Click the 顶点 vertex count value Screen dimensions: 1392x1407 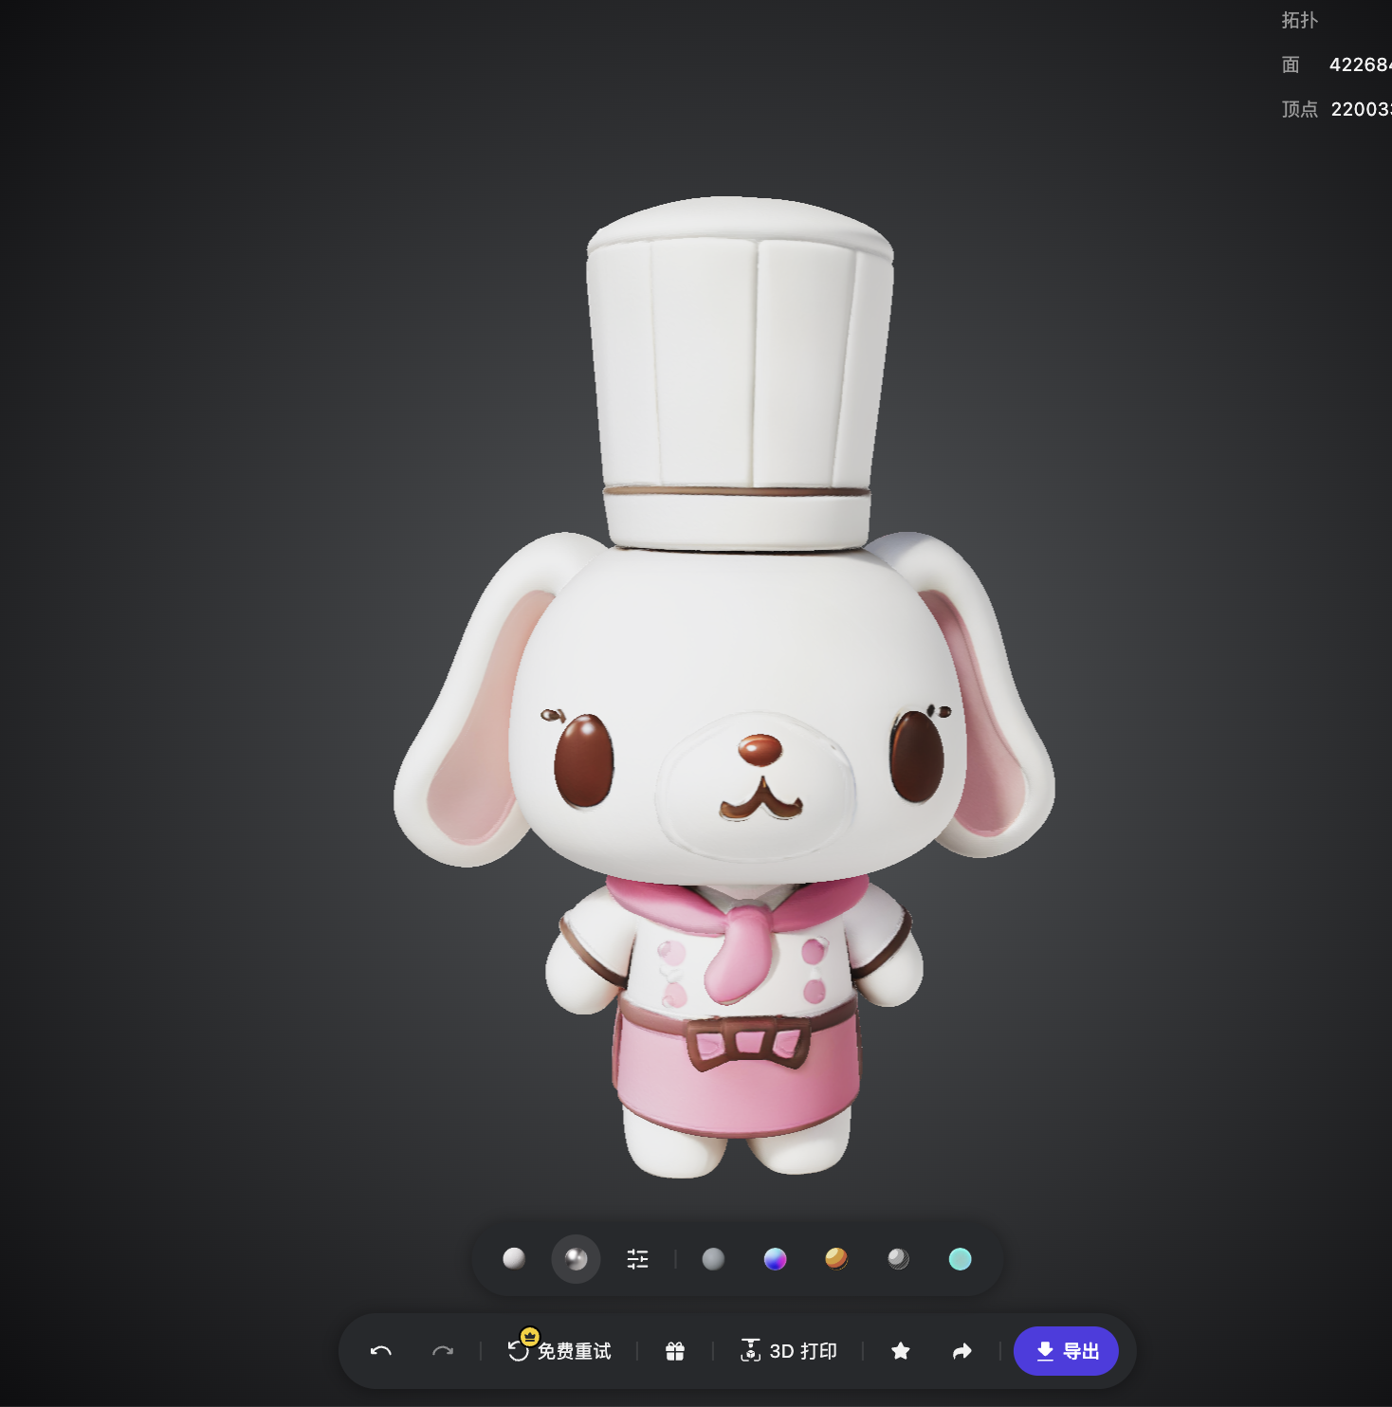click(x=1361, y=109)
